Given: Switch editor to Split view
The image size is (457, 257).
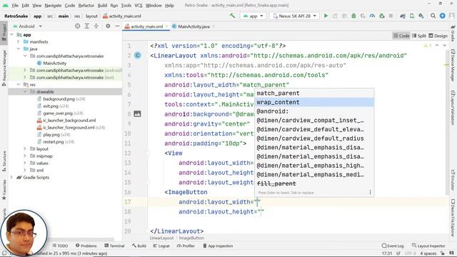Looking at the screenshot, I should coord(419,36).
